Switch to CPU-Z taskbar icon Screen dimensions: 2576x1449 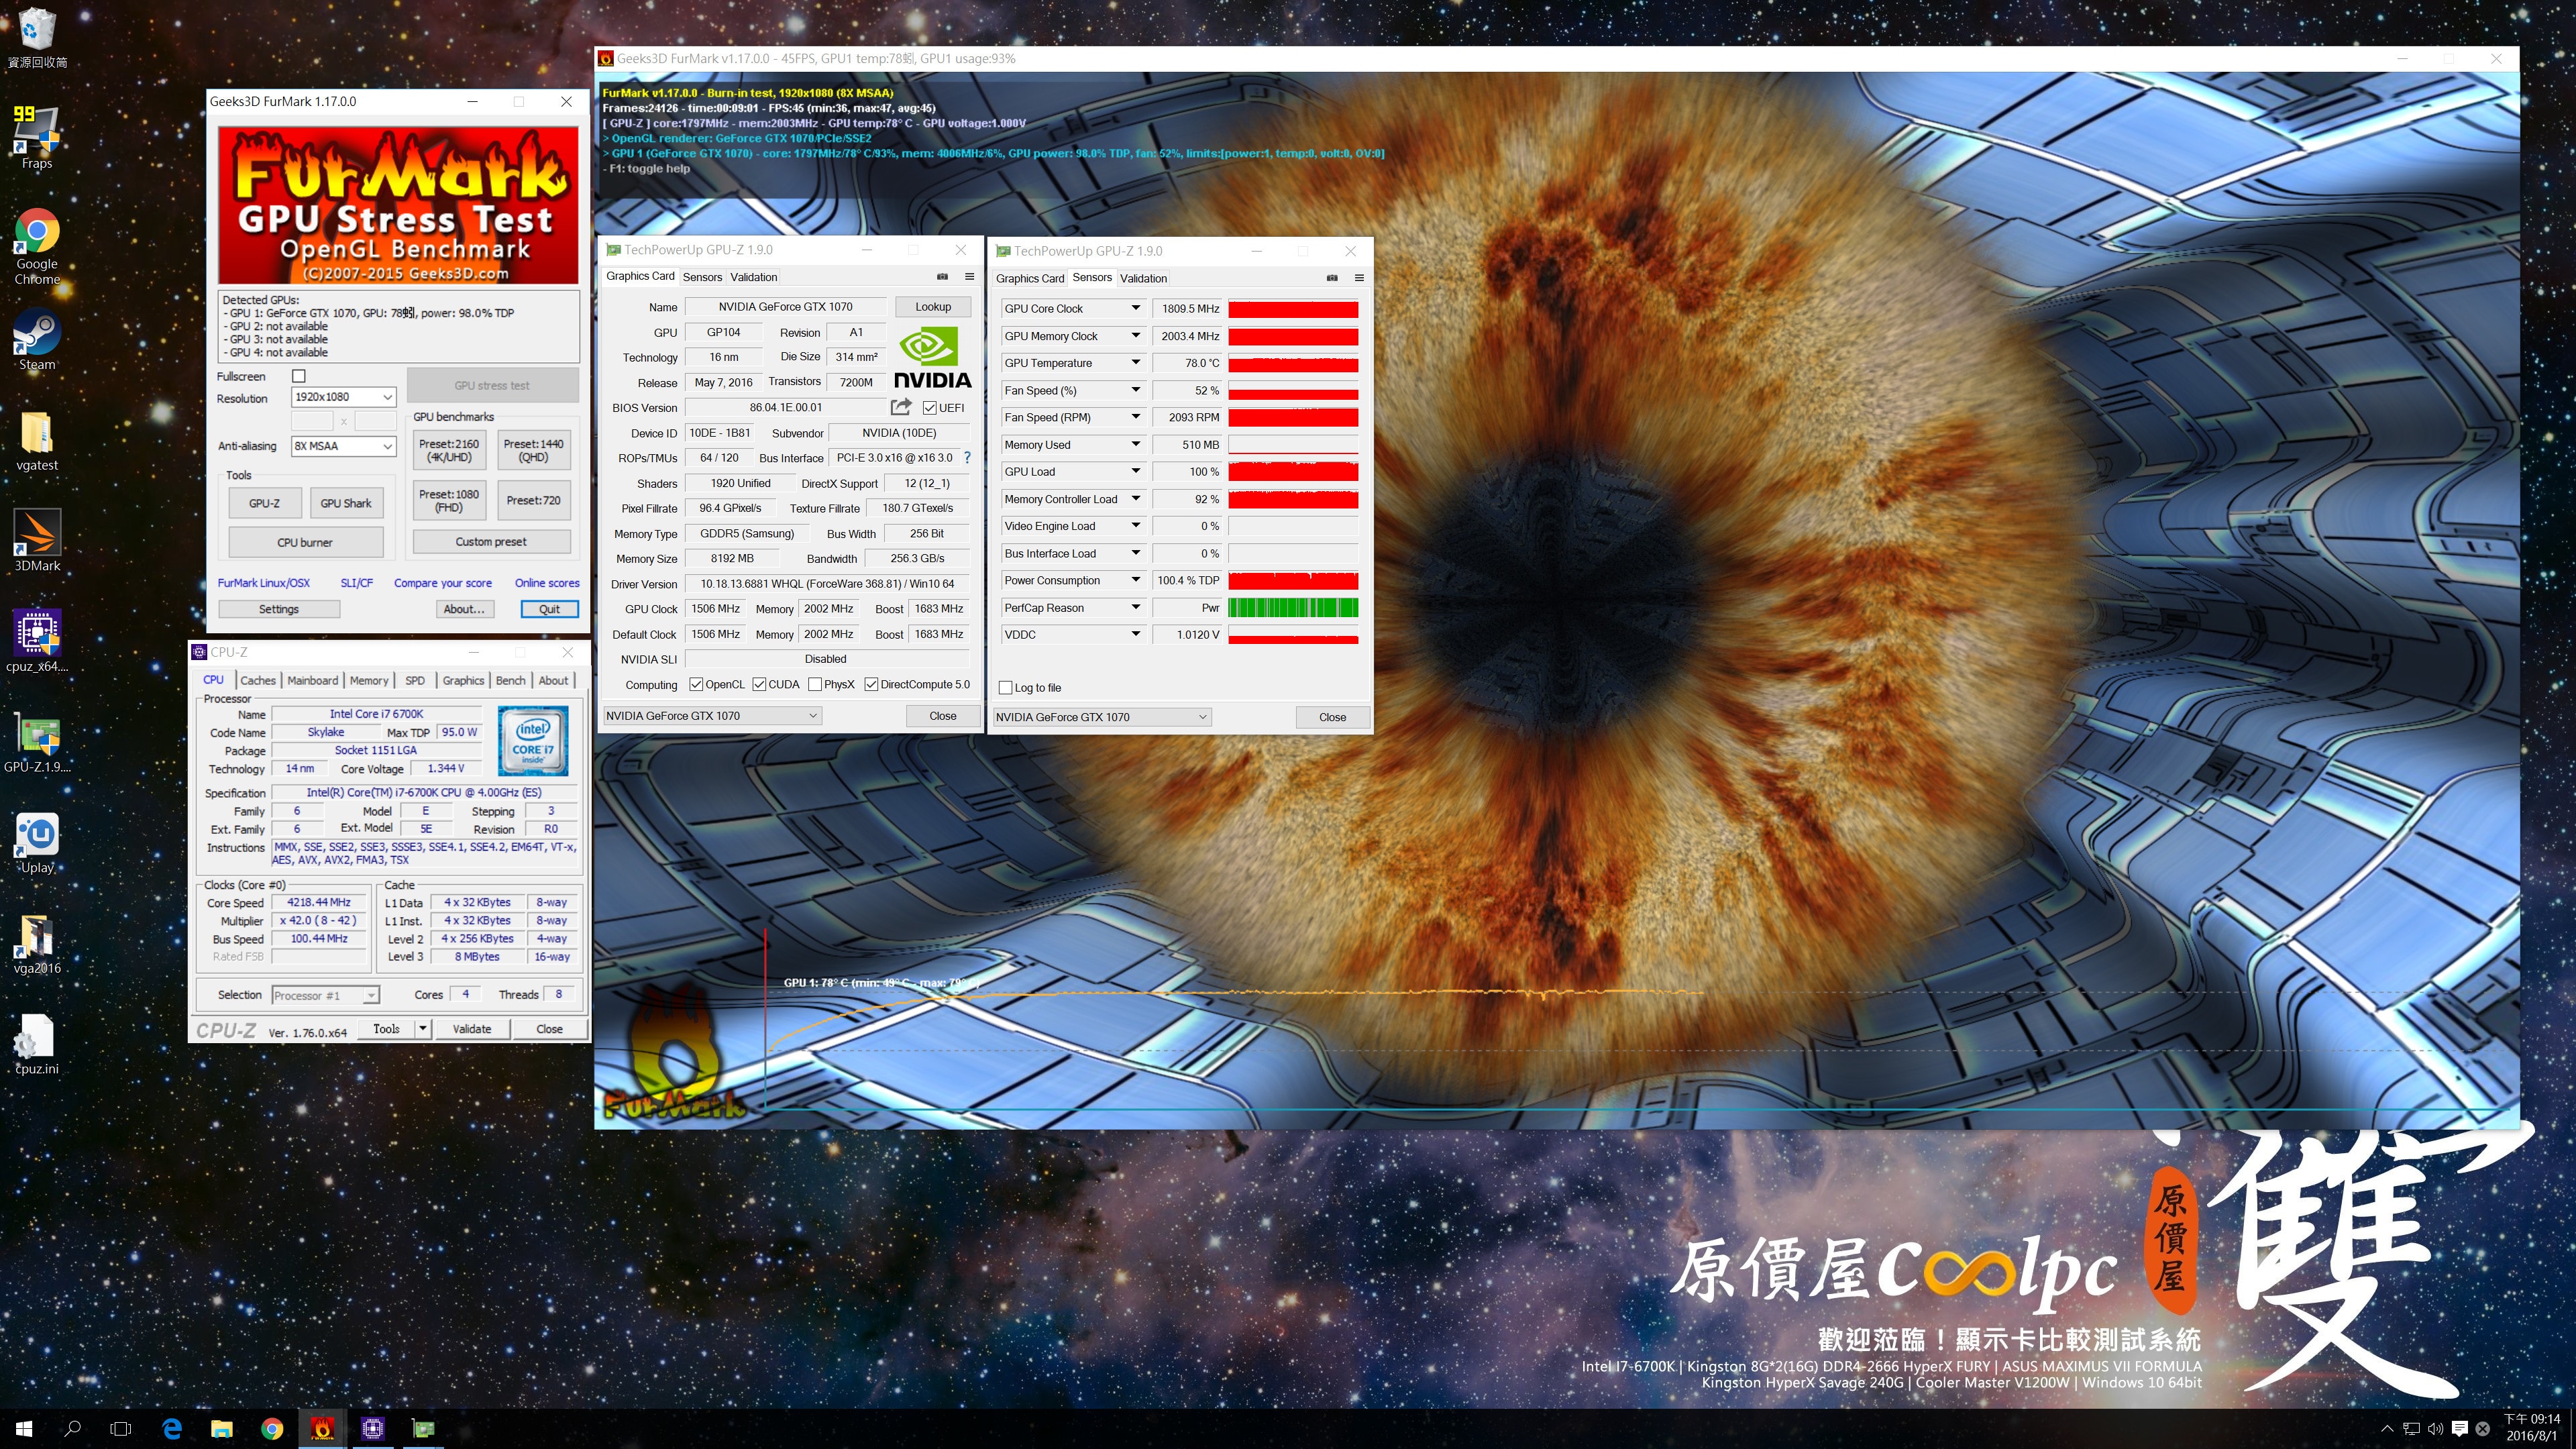373,1429
